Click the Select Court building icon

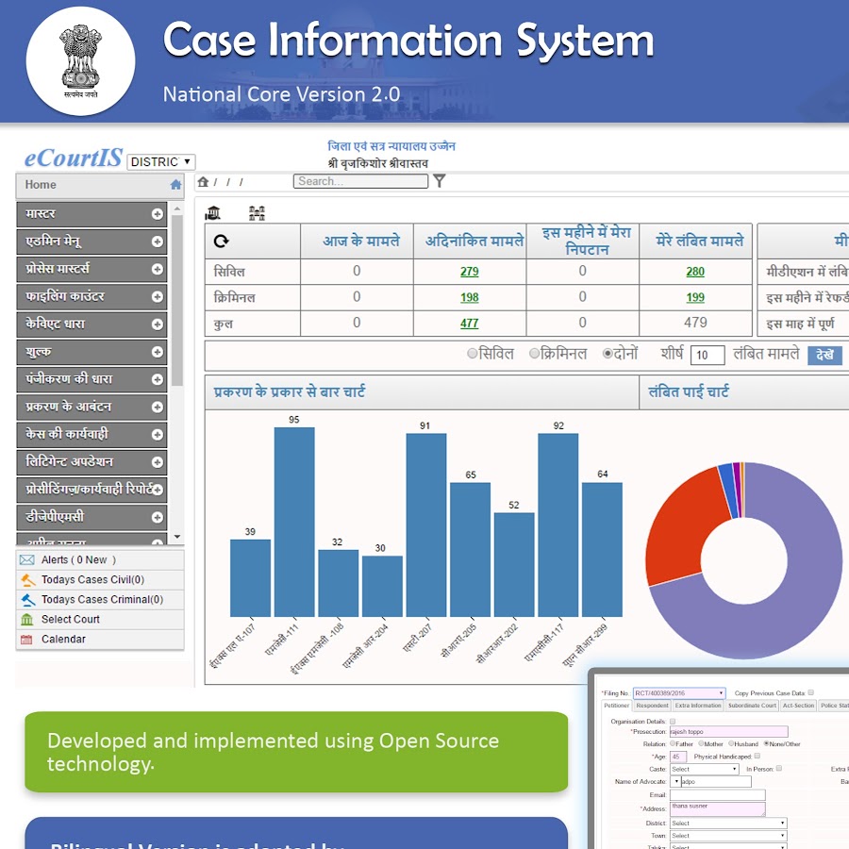pyautogui.click(x=27, y=620)
